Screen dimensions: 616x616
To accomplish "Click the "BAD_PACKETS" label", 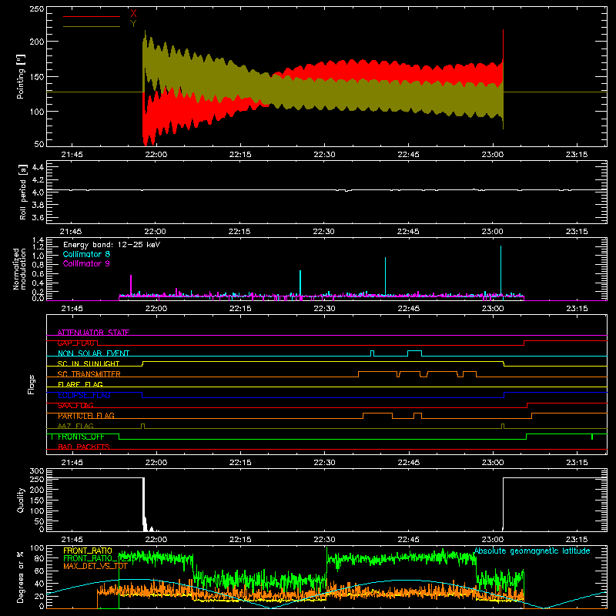I will tap(84, 447).
